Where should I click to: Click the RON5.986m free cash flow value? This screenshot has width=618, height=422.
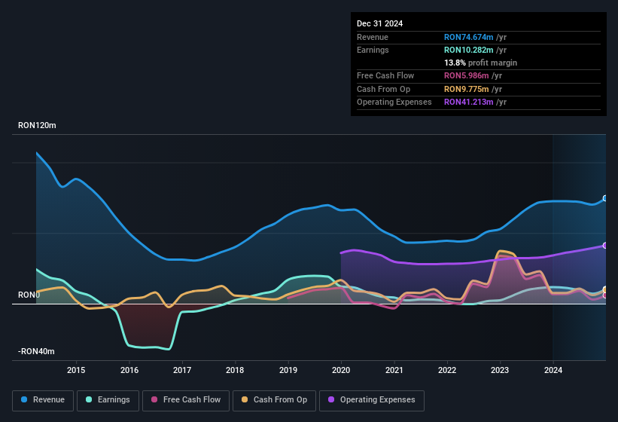466,75
